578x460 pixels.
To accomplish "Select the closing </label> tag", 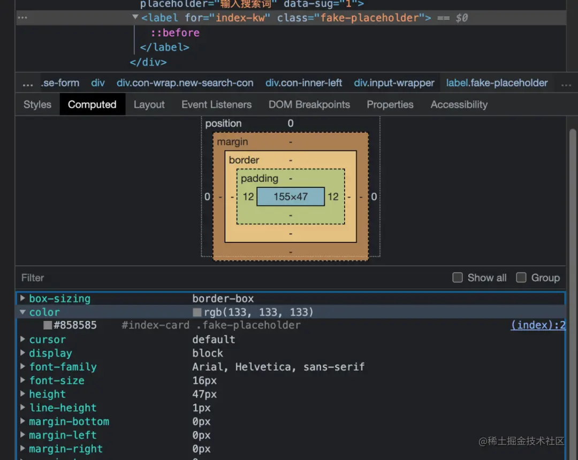I will (164, 48).
